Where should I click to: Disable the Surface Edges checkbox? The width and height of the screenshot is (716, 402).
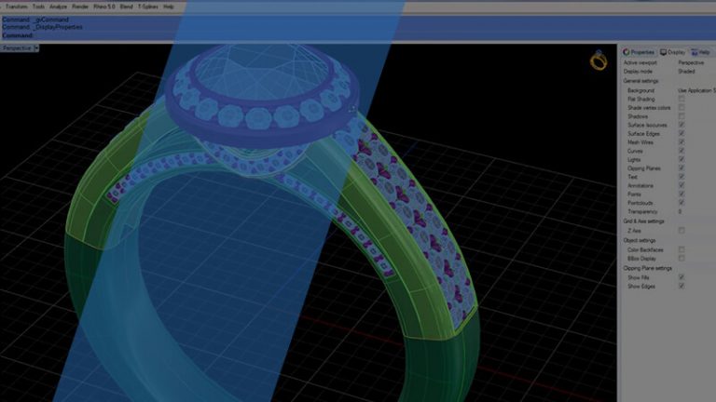click(x=682, y=133)
